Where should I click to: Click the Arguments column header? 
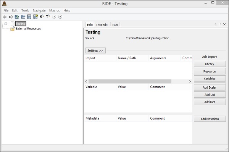[164, 58]
